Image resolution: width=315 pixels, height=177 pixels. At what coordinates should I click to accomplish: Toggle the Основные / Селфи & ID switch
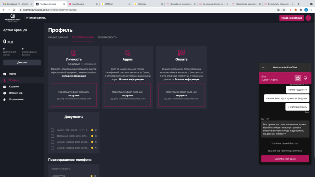click(x=82, y=64)
